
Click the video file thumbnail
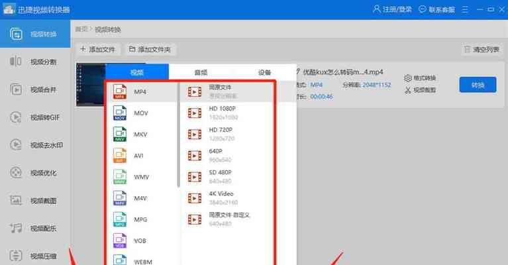click(x=91, y=85)
